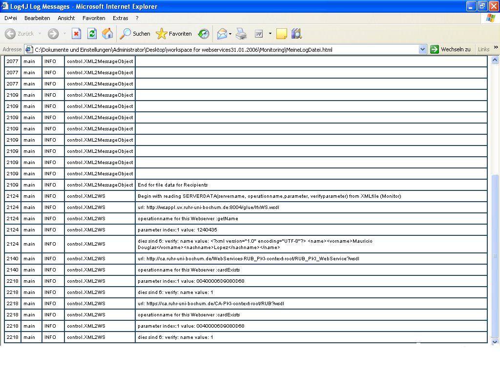Open the Bearbeiten menu
The width and height of the screenshot is (500, 375).
tap(37, 18)
